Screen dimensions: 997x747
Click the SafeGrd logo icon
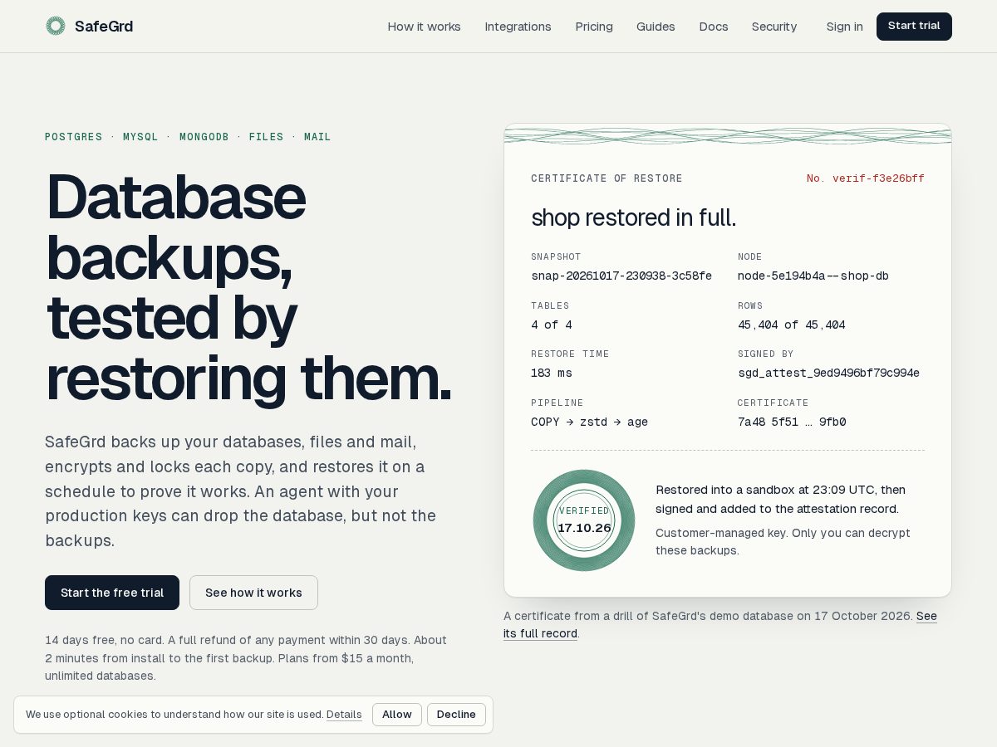[x=56, y=26]
